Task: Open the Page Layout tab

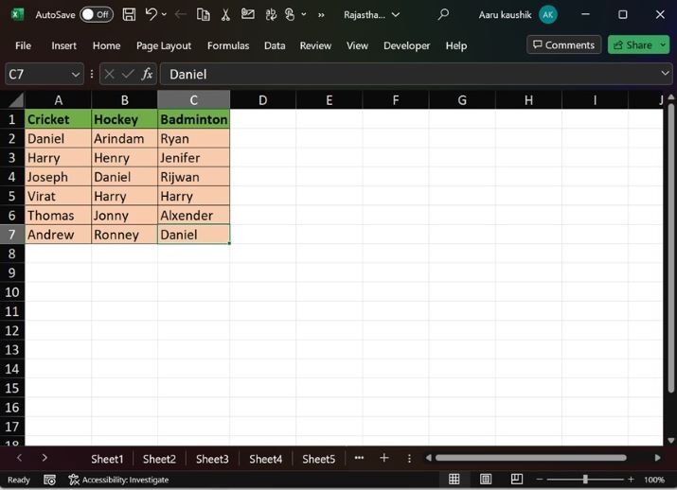Action: tap(164, 45)
